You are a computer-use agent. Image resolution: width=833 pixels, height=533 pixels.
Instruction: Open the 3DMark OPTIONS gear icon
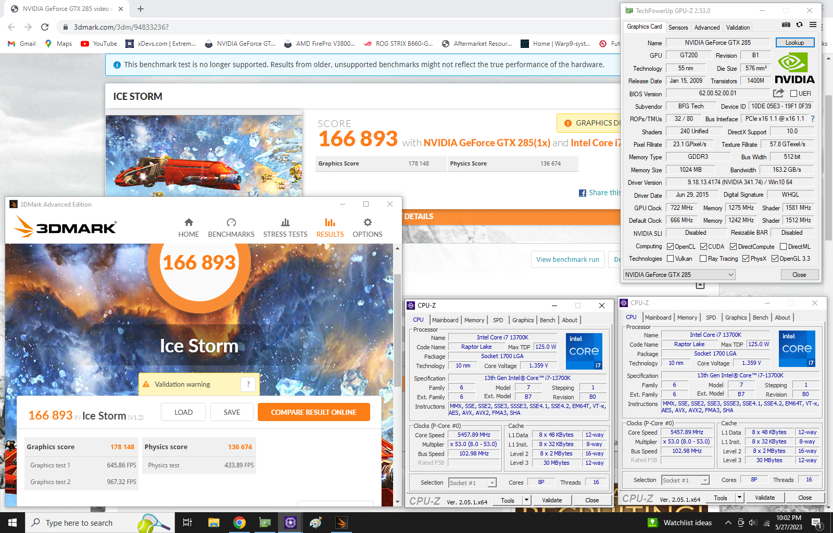pos(368,222)
